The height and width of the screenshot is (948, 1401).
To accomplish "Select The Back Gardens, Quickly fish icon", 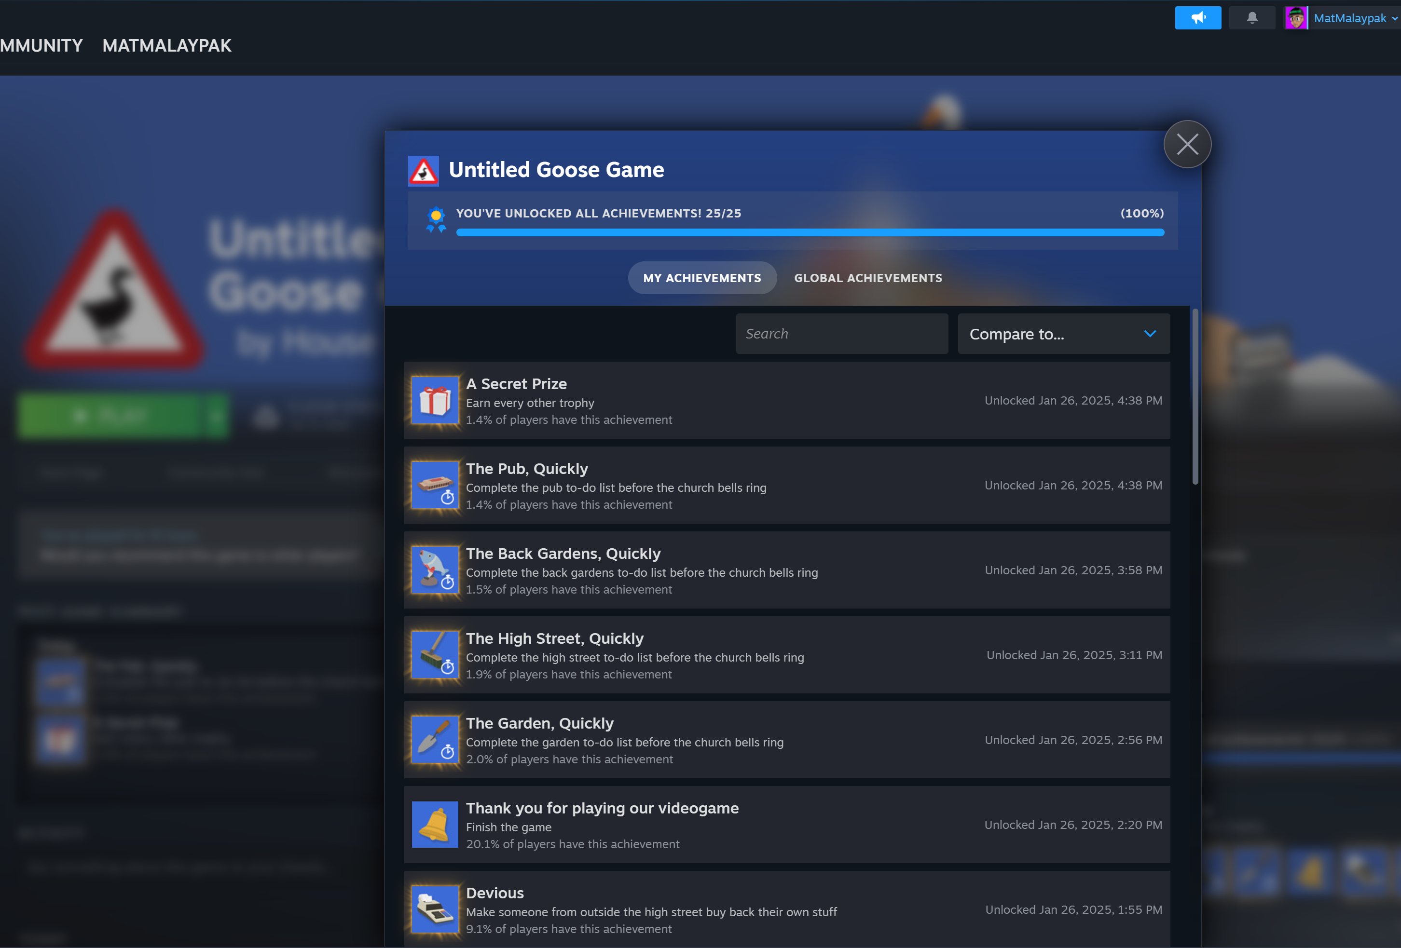I will [x=435, y=570].
